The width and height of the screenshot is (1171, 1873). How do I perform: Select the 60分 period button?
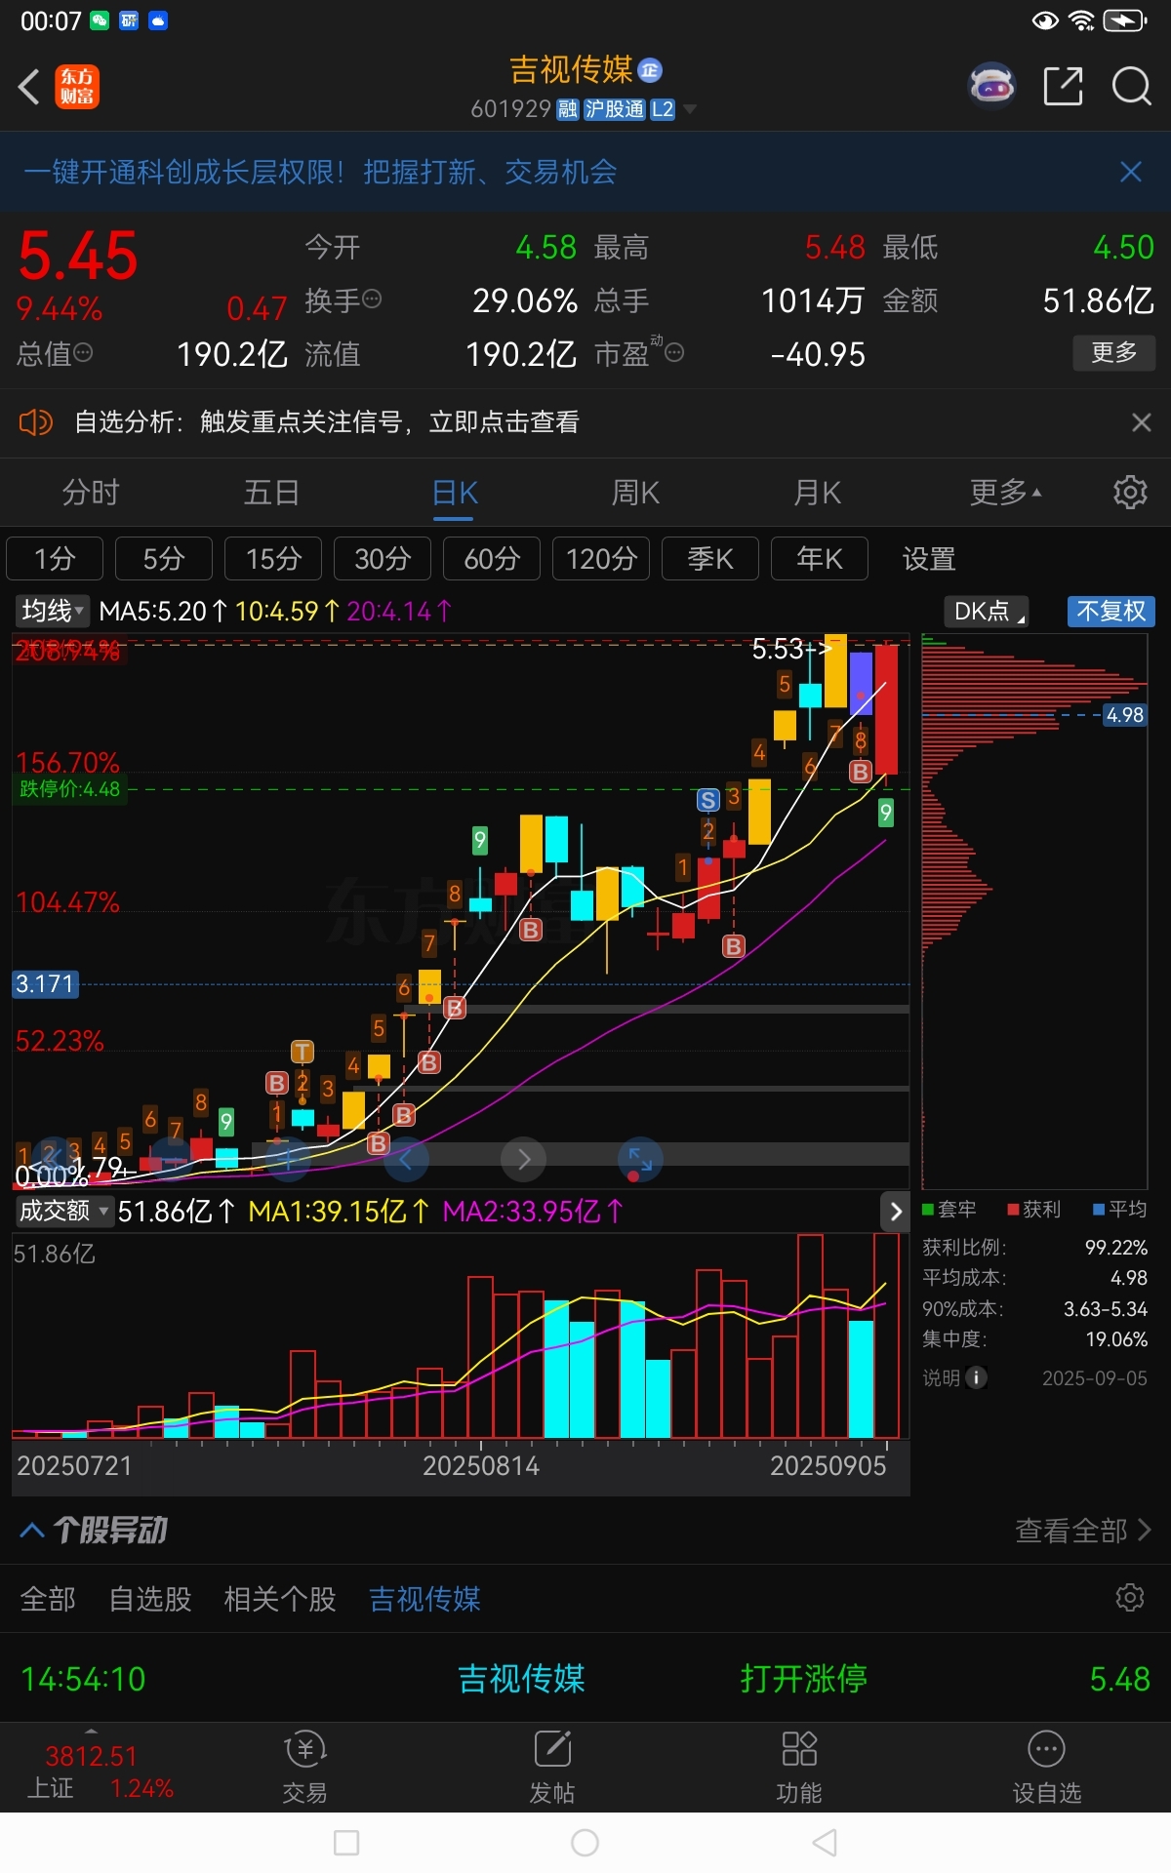coord(492,559)
